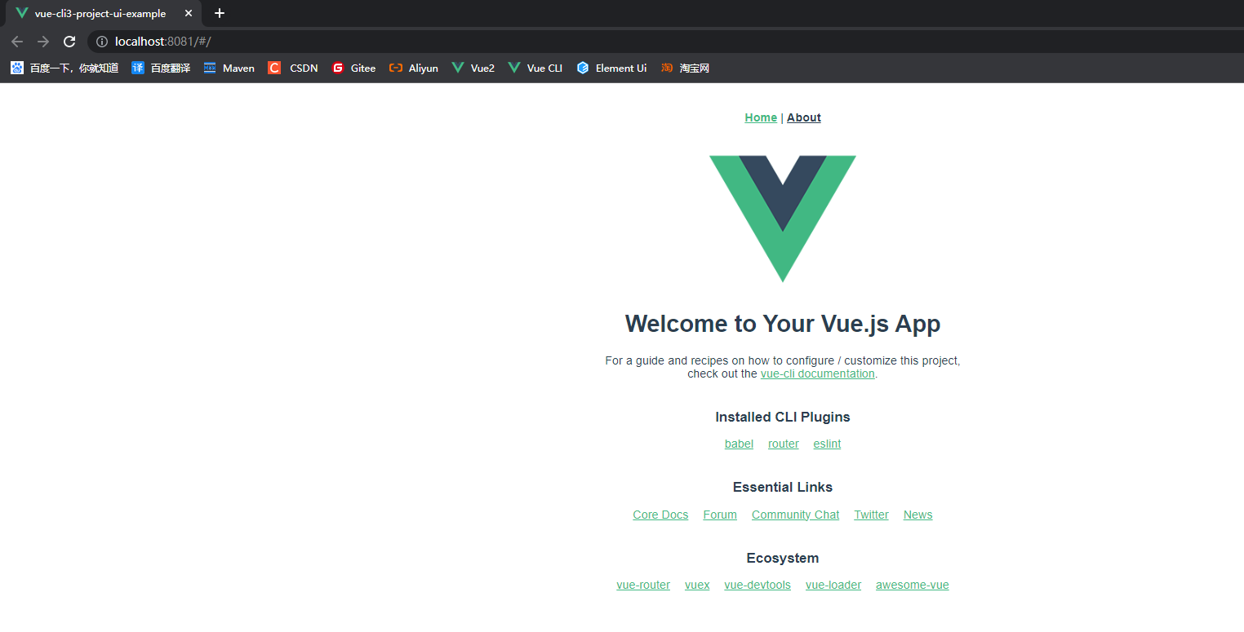This screenshot has height=632, width=1244.
Task: Open the Vue CLI bookmark
Action: pos(535,68)
